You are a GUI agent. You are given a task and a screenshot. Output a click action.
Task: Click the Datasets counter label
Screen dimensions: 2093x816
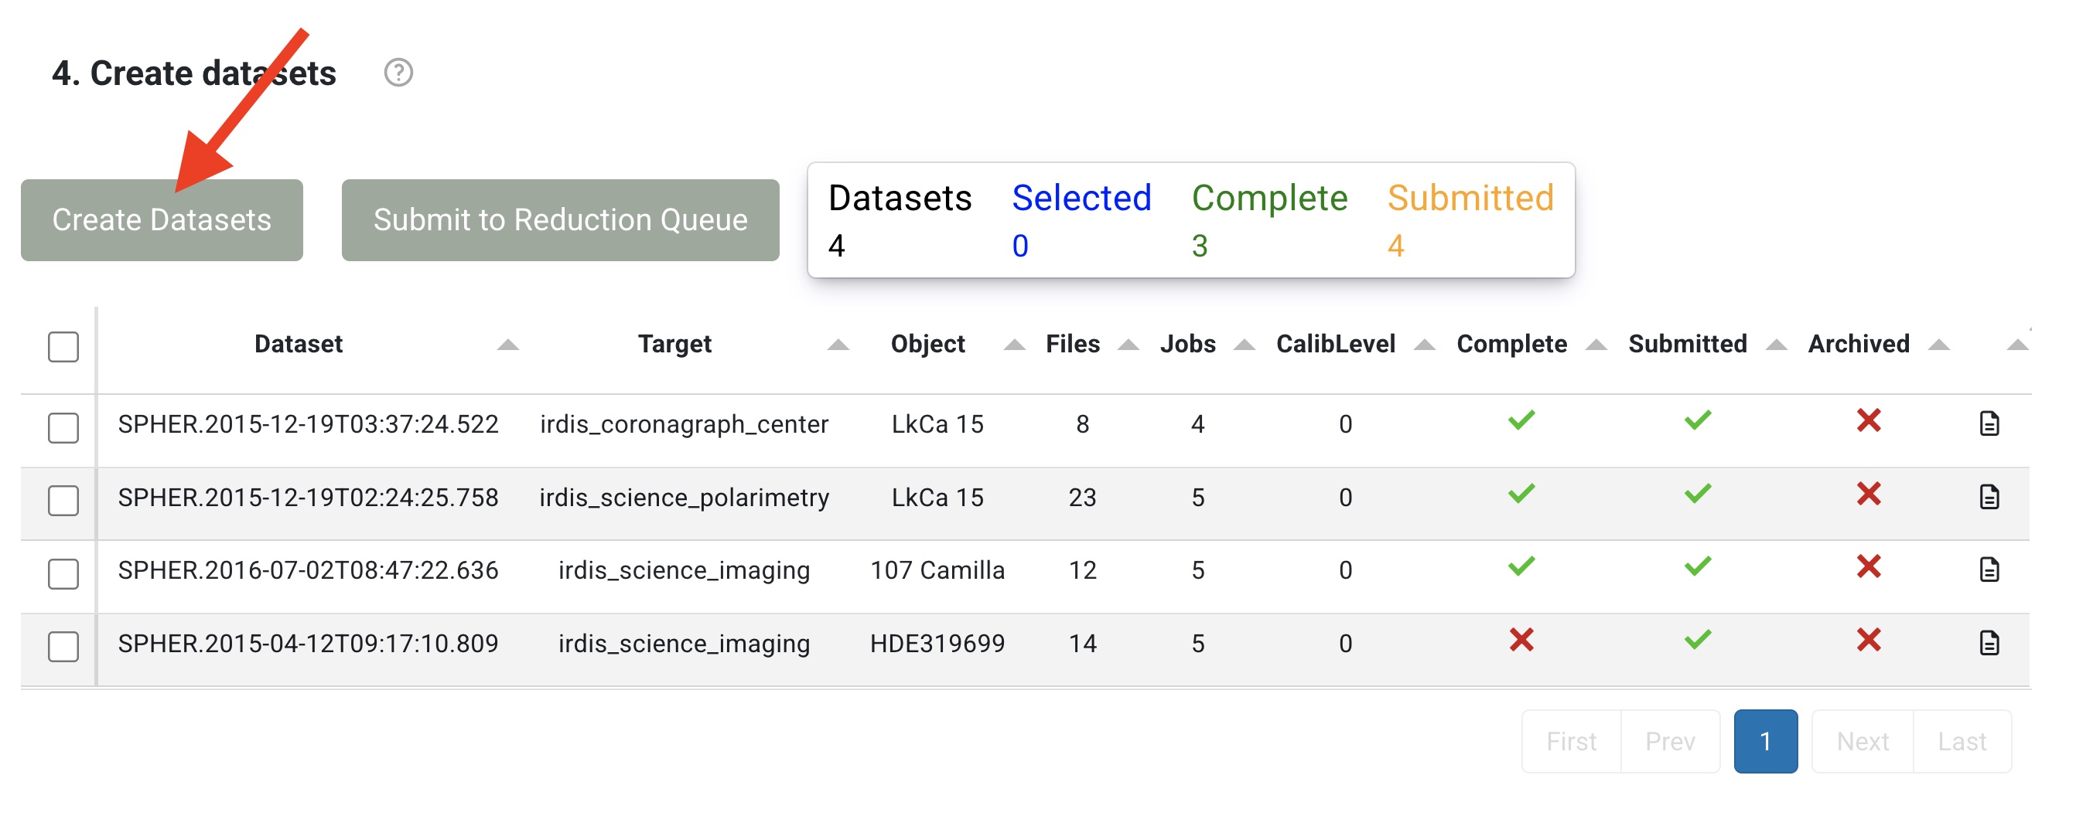(x=900, y=198)
